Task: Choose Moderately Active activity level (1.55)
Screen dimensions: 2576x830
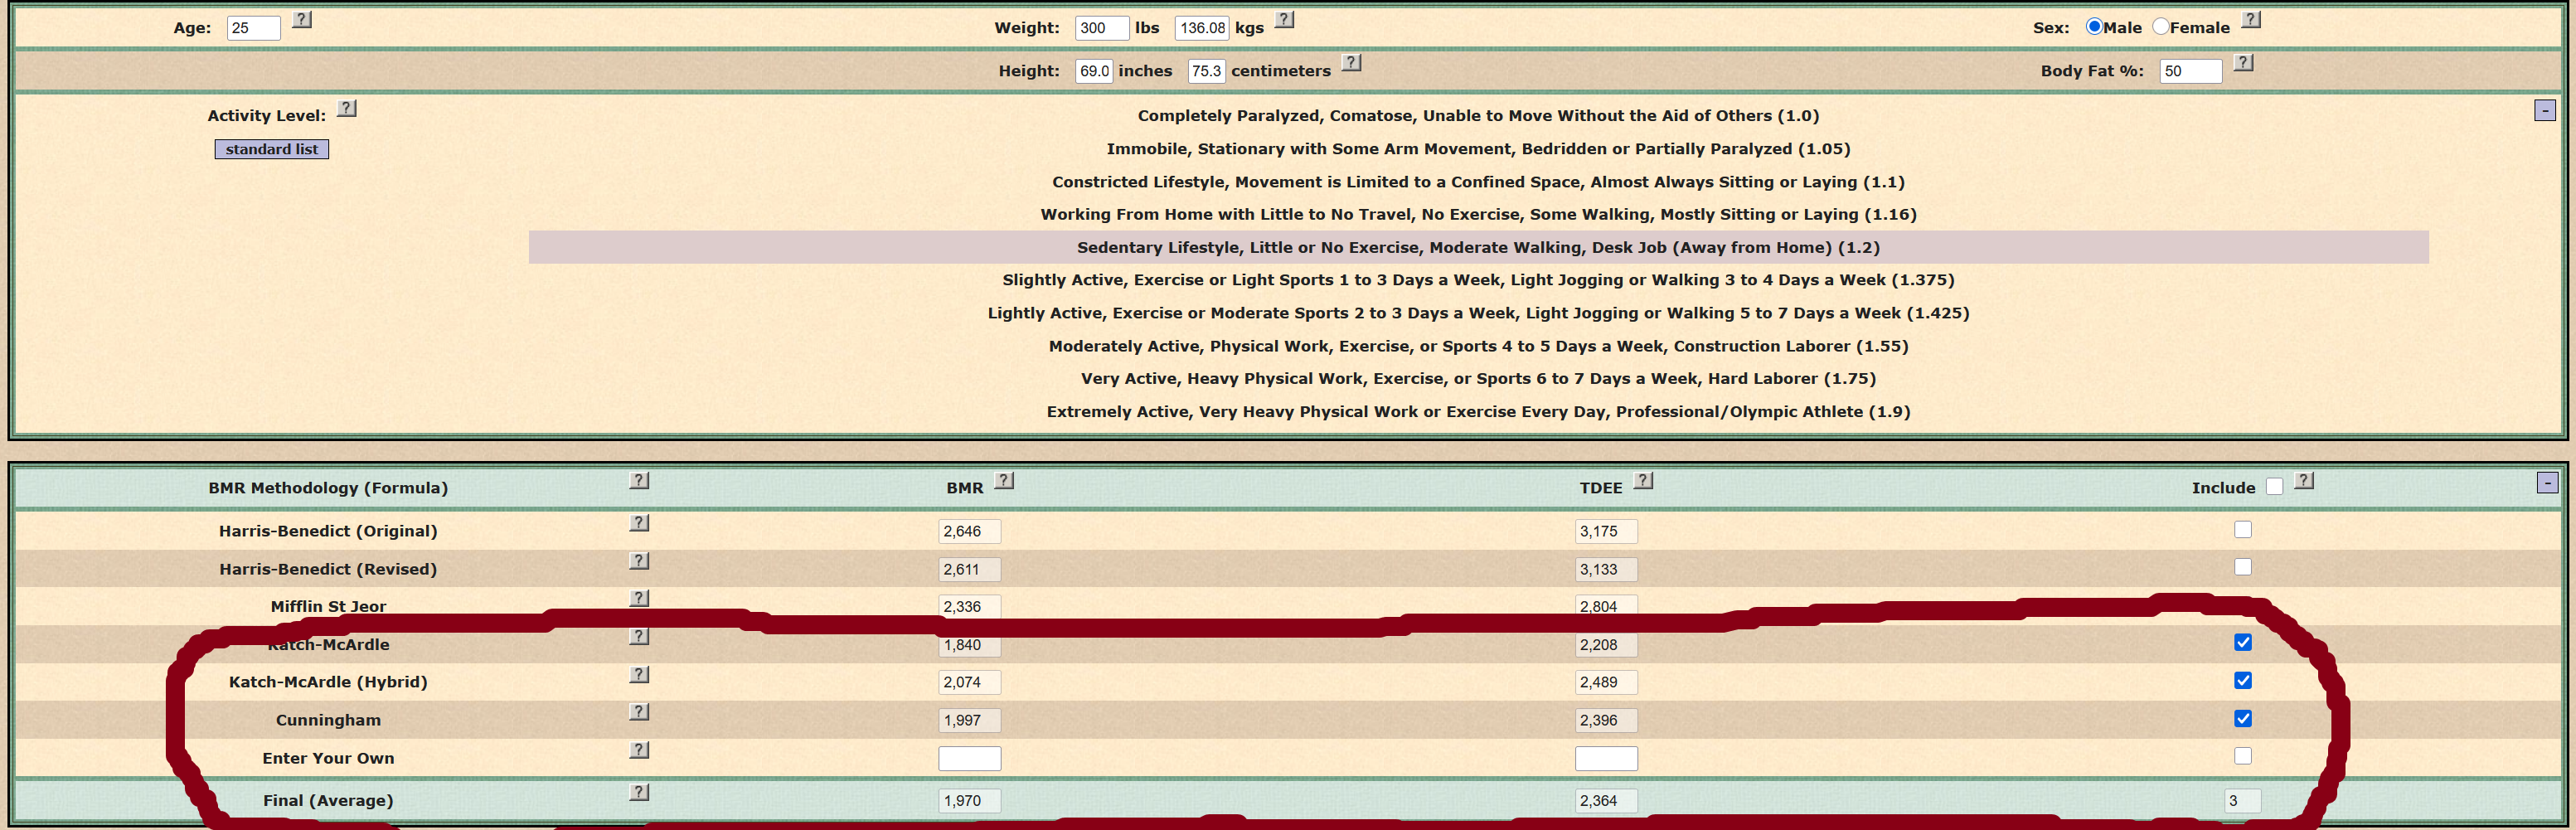Action: [x=1478, y=346]
